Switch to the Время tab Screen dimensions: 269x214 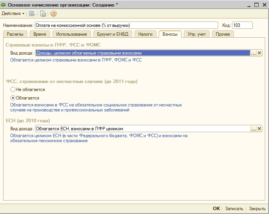coord(40,34)
